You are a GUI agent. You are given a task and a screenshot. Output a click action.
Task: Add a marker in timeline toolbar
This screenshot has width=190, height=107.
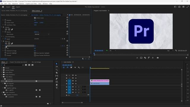tap(75, 67)
